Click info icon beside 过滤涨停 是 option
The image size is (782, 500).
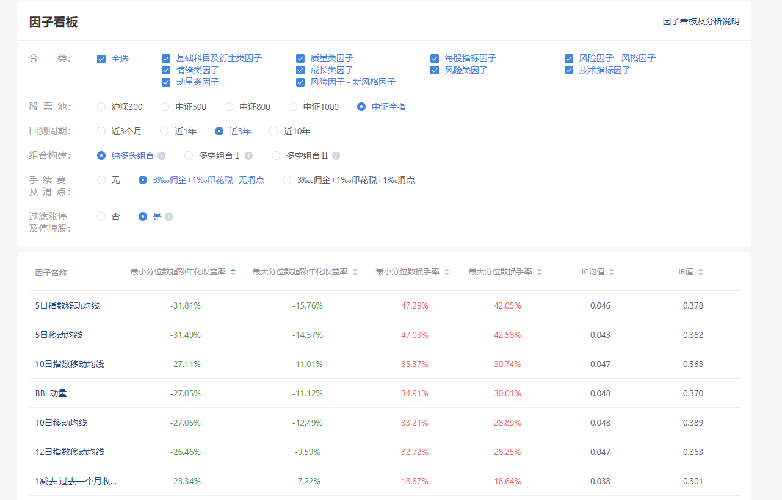tap(168, 216)
